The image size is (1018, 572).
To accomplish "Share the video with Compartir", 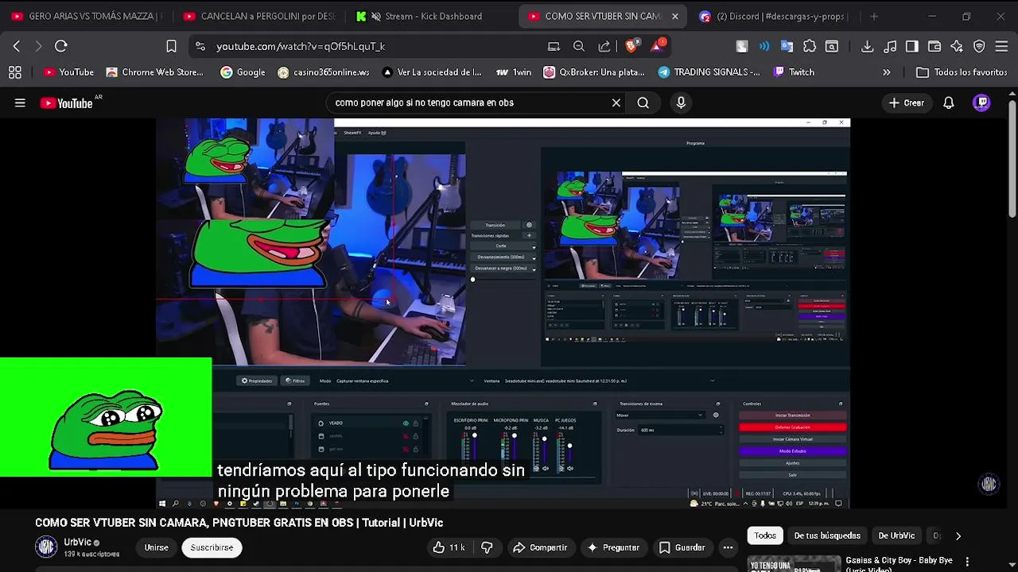I will [540, 547].
